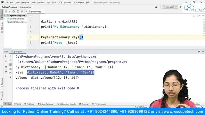Toggle the Structure sidebar tab
205x115 pixels.
(x=2, y=82)
